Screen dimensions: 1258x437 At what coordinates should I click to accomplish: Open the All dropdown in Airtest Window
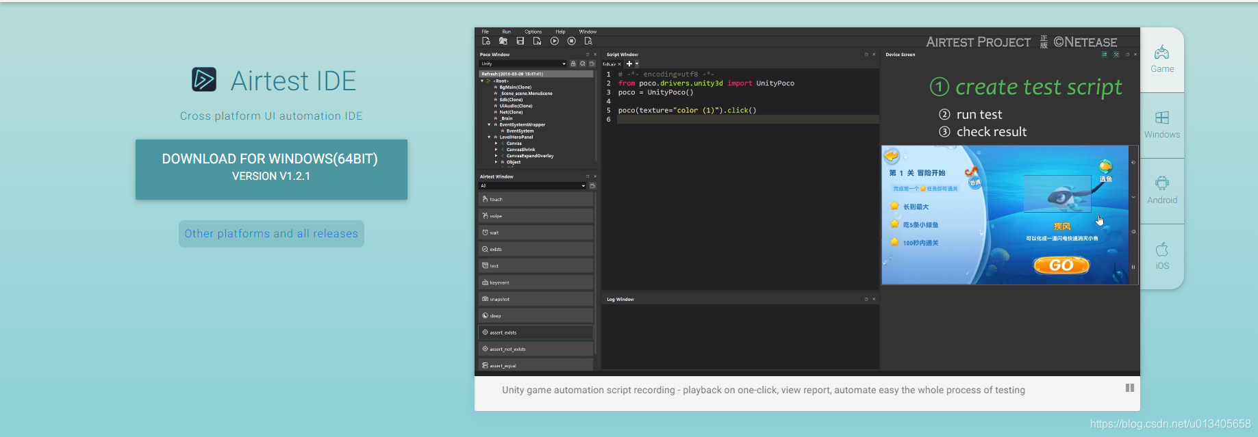click(533, 186)
